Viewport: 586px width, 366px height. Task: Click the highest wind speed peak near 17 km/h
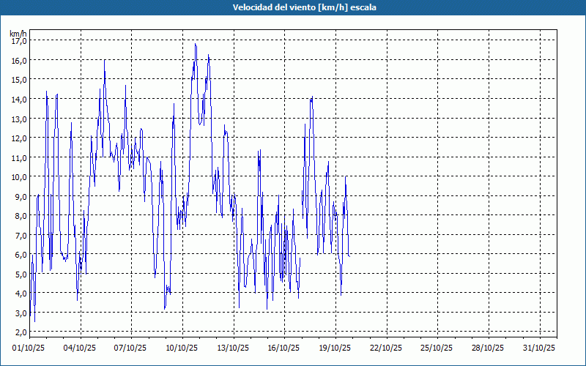pos(195,45)
